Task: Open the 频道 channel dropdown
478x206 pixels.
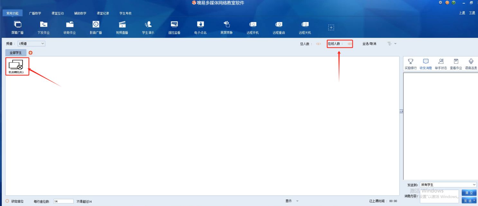Action: click(x=31, y=44)
